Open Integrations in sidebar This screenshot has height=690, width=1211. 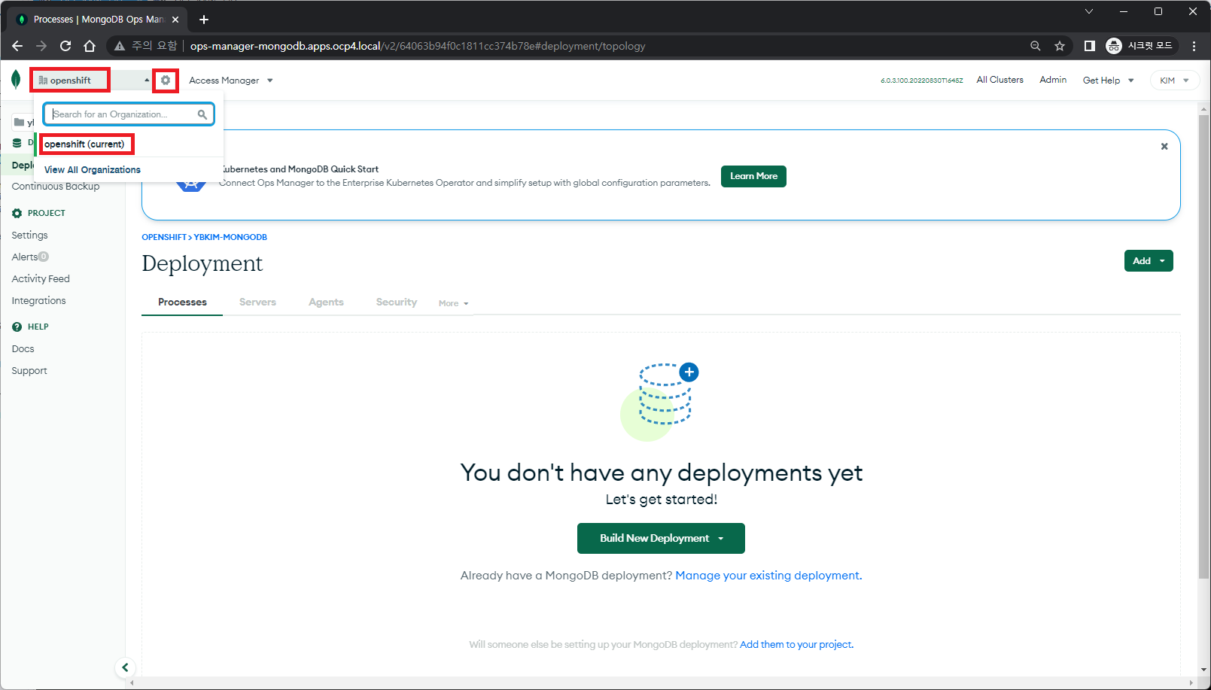(38, 301)
